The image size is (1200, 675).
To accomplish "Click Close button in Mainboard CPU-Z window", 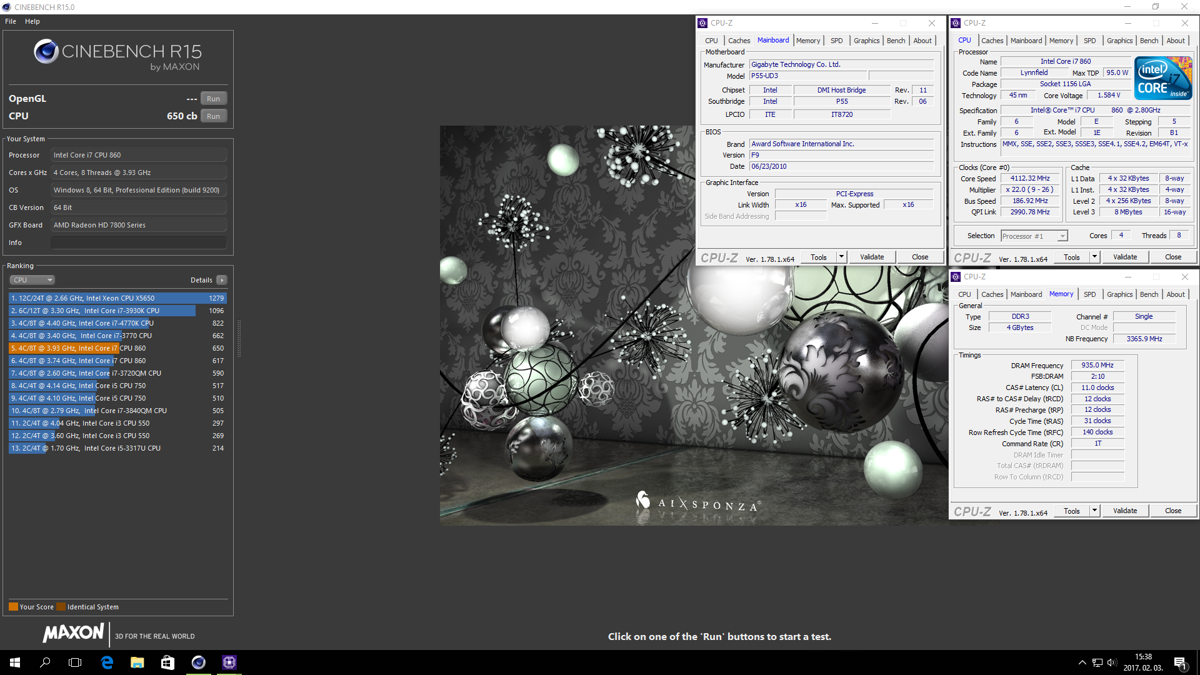I will point(920,257).
